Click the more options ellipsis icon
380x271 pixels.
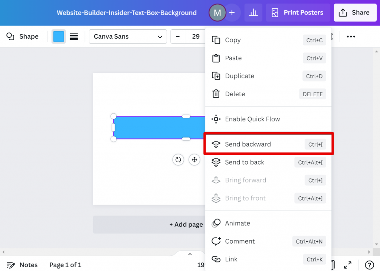(351, 36)
